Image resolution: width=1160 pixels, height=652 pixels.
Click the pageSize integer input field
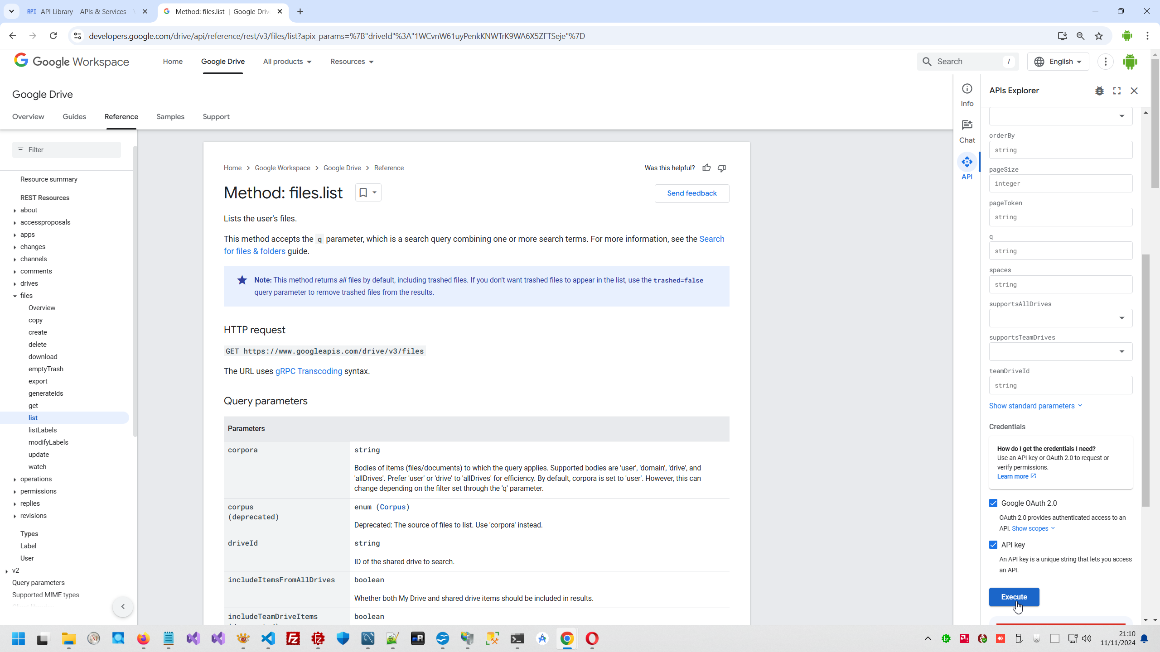[x=1060, y=183]
